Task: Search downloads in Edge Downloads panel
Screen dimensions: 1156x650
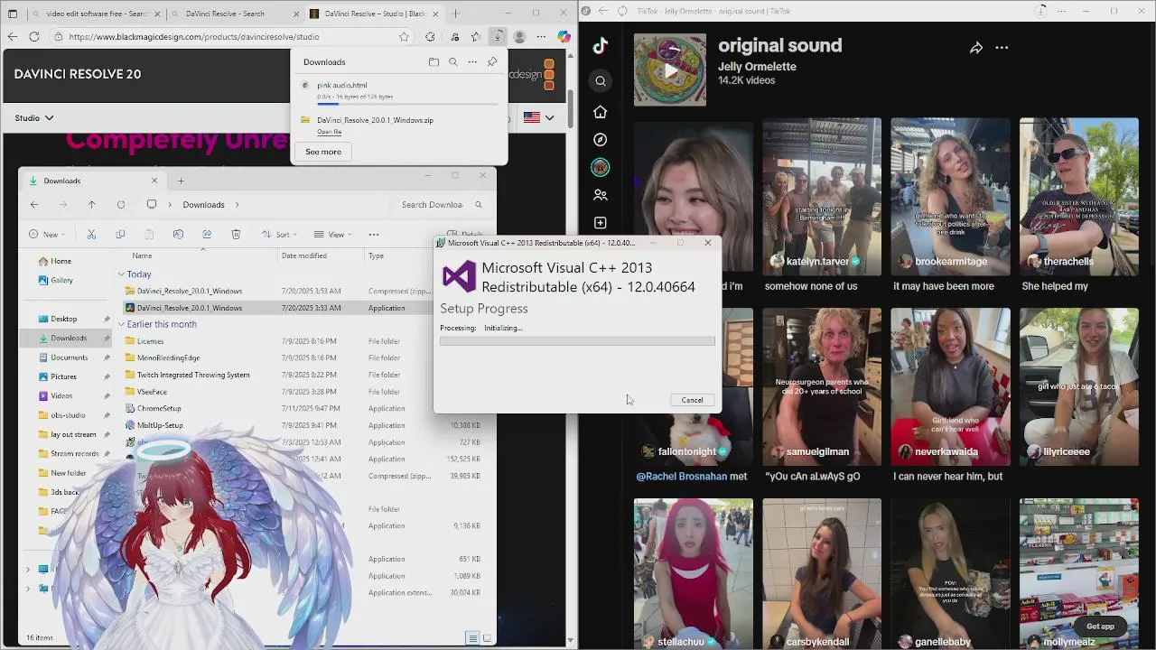Action: tap(452, 62)
